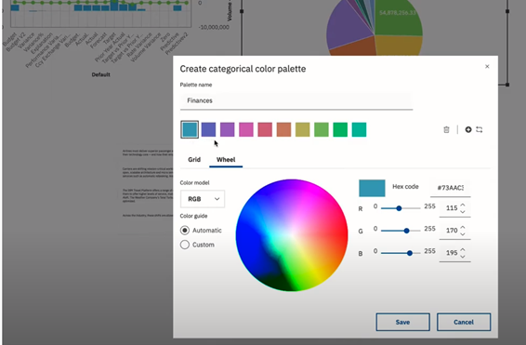Screen dimensions: 526x345
Task: Open the RGB color model dropdown
Action: (x=203, y=199)
